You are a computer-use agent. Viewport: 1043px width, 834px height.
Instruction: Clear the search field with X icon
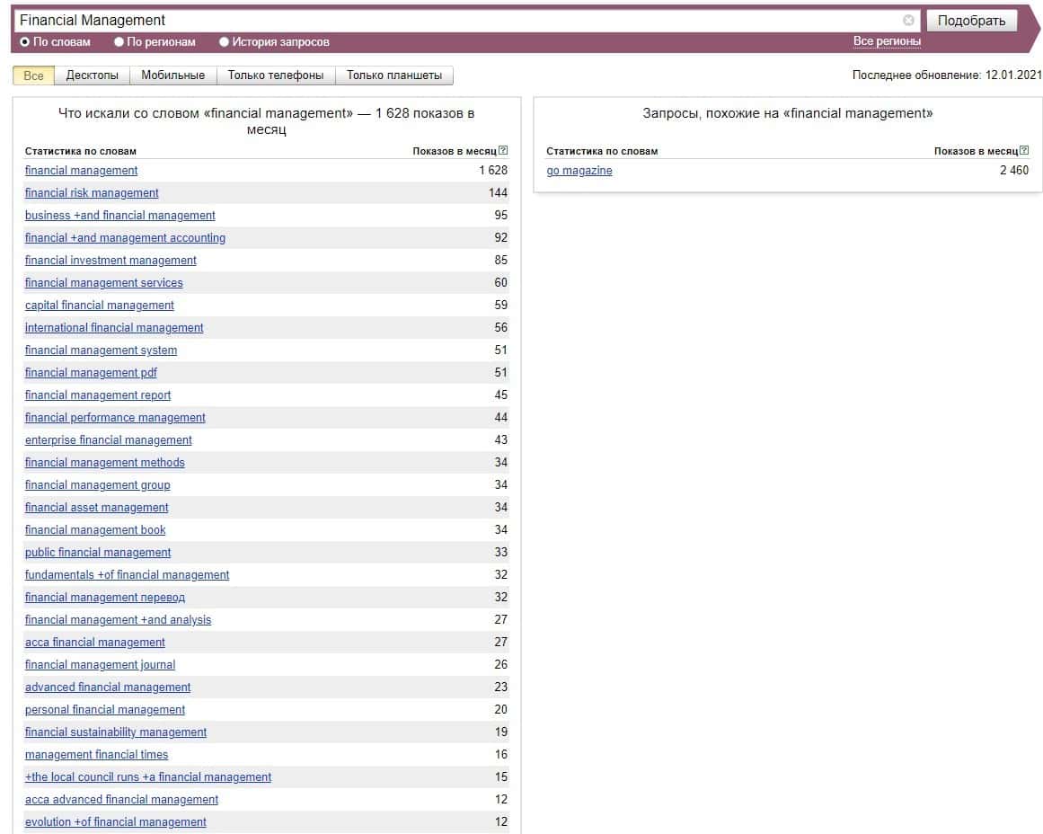point(908,21)
